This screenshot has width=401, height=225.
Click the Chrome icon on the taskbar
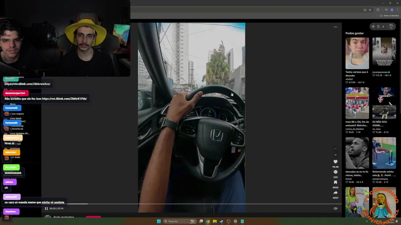pyautogui.click(x=208, y=221)
